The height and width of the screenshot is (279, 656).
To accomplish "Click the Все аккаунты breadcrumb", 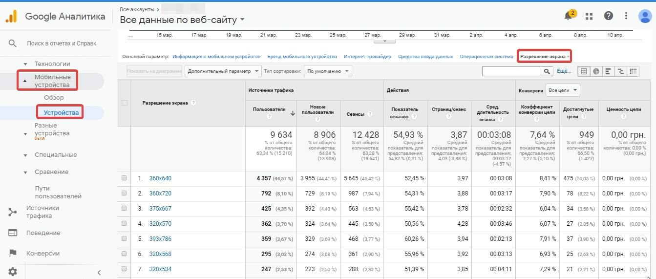I will coord(137,9).
